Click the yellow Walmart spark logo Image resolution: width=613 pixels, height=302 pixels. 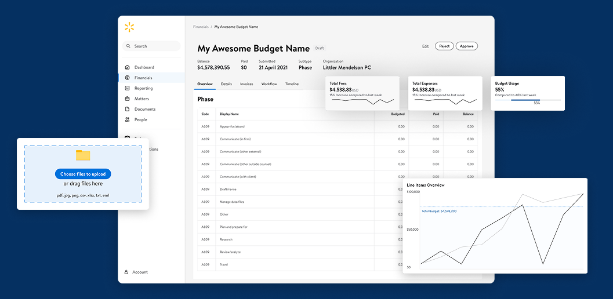129,27
